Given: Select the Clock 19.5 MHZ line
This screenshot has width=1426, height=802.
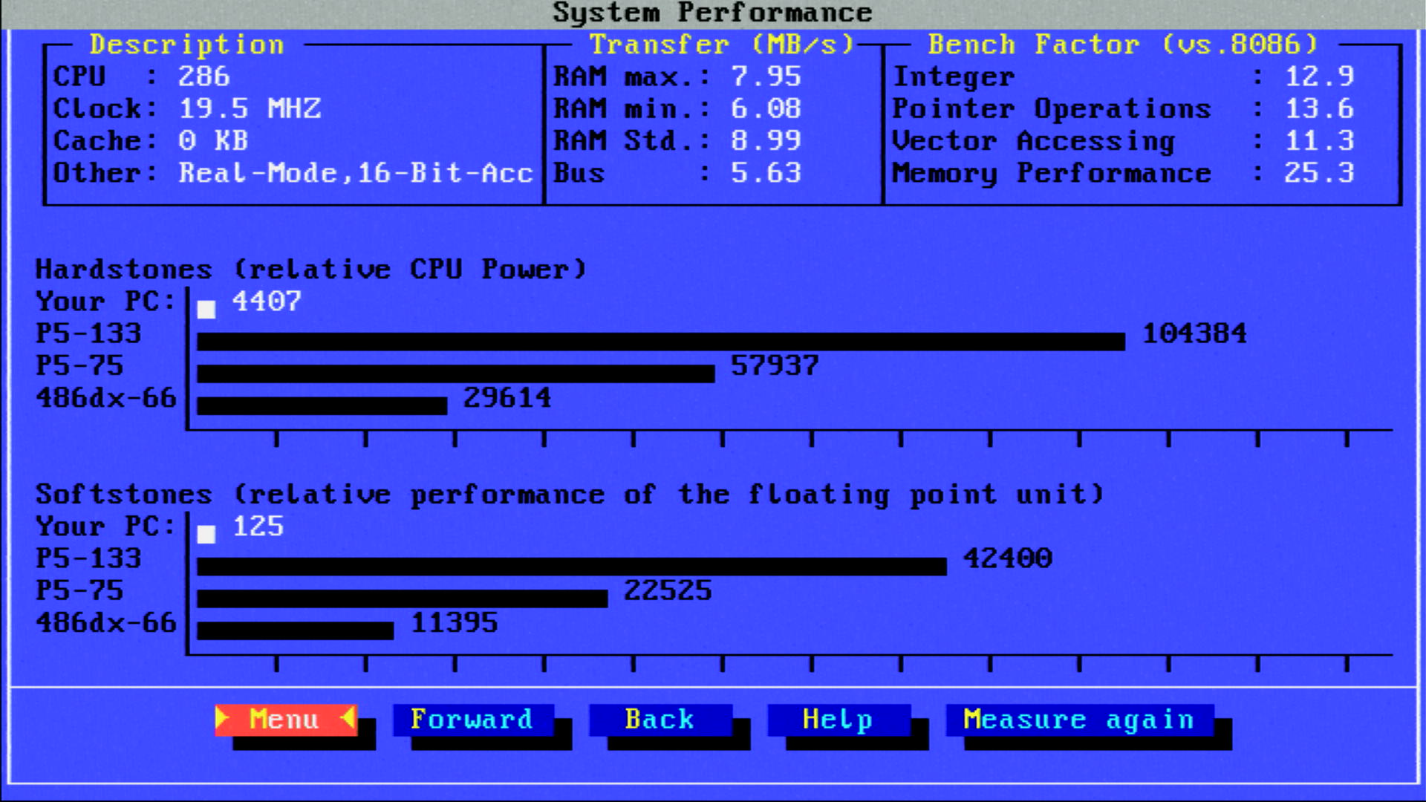Looking at the screenshot, I should (187, 108).
